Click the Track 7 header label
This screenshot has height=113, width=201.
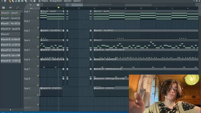27,69
